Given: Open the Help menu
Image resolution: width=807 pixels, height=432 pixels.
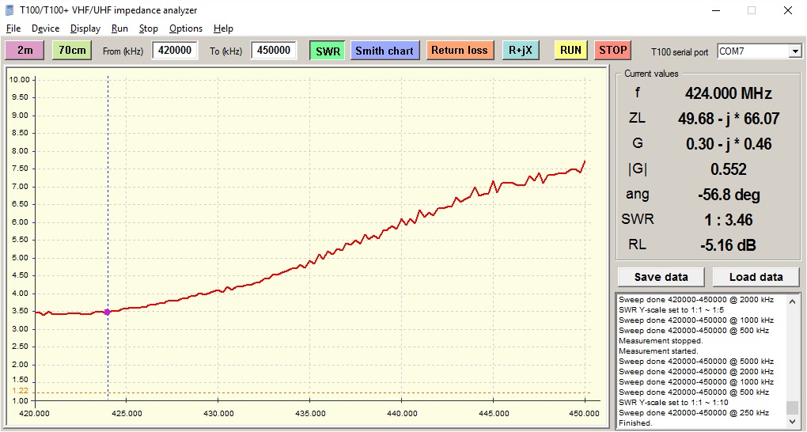Looking at the screenshot, I should tap(223, 28).
